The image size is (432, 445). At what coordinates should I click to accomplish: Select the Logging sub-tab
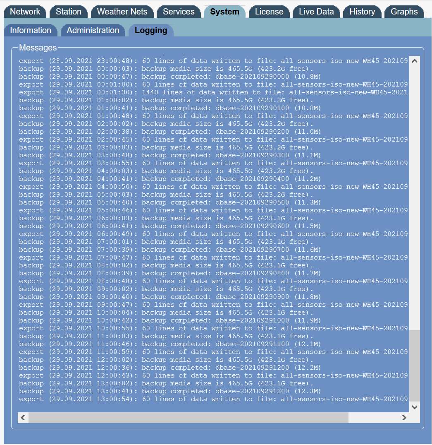pyautogui.click(x=151, y=30)
